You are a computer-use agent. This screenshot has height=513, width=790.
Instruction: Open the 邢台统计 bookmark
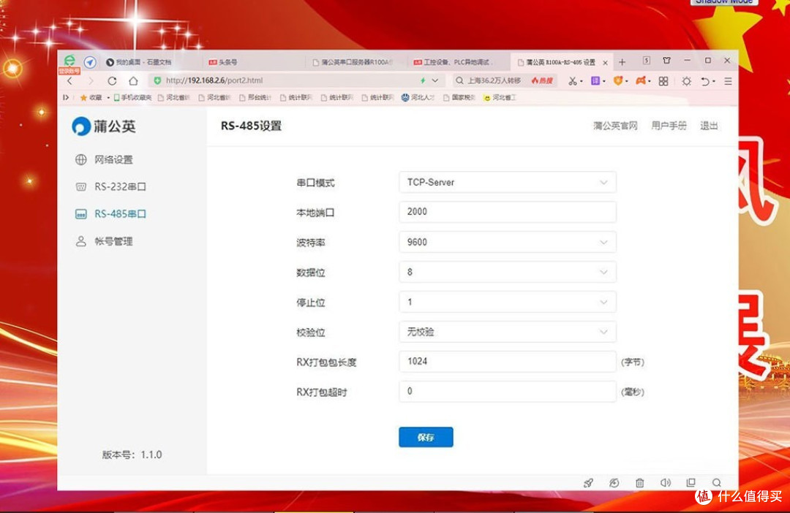(255, 98)
